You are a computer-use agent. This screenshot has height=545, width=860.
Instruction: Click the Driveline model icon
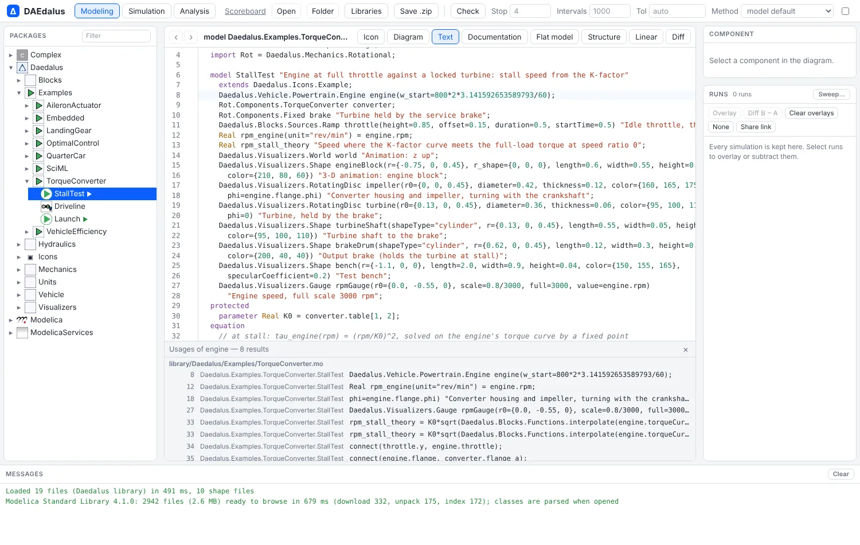pyautogui.click(x=46, y=207)
